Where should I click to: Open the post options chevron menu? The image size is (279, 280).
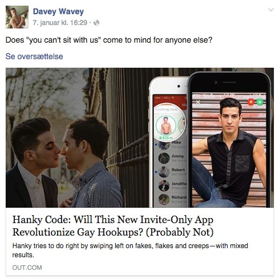coord(271,10)
